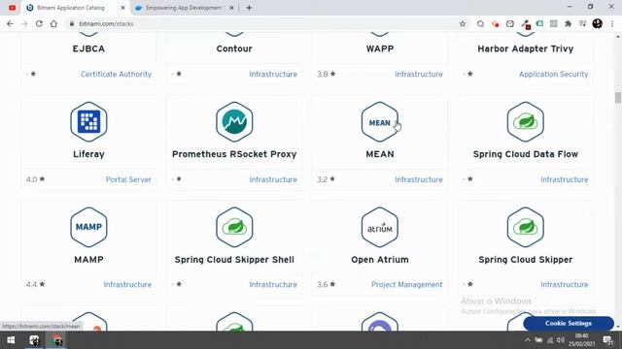Screen dimensions: 622x349
Task: Open the Chrome profile avatar
Action: (598, 23)
